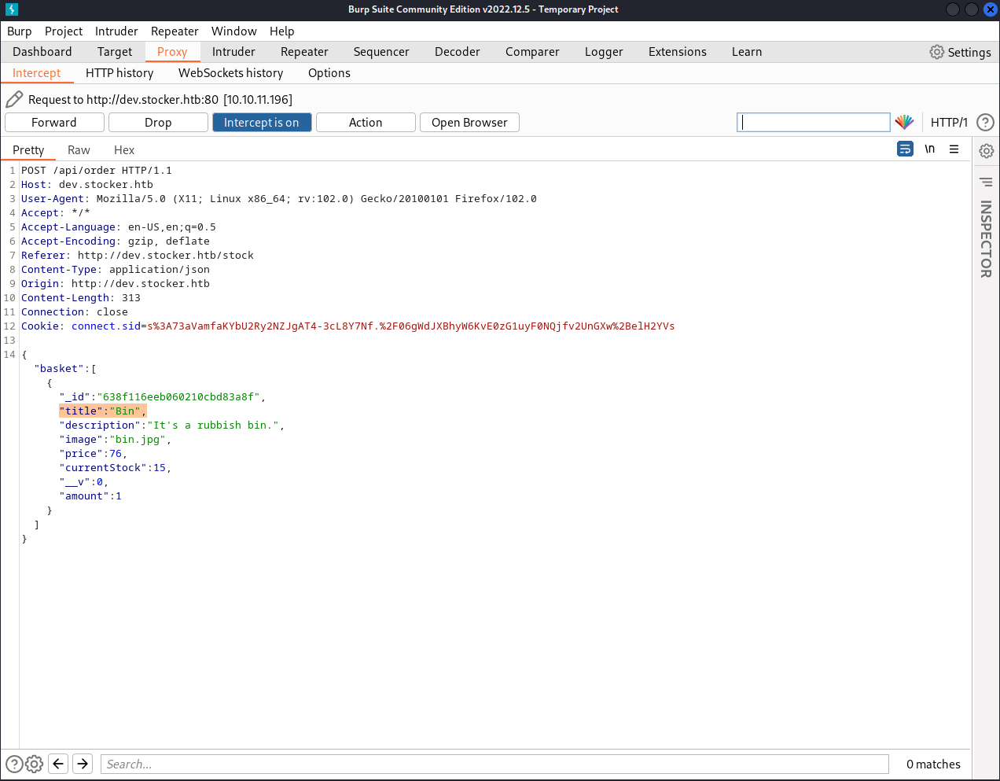Open the editor hamburger options menu
The height and width of the screenshot is (781, 1000).
(x=954, y=149)
